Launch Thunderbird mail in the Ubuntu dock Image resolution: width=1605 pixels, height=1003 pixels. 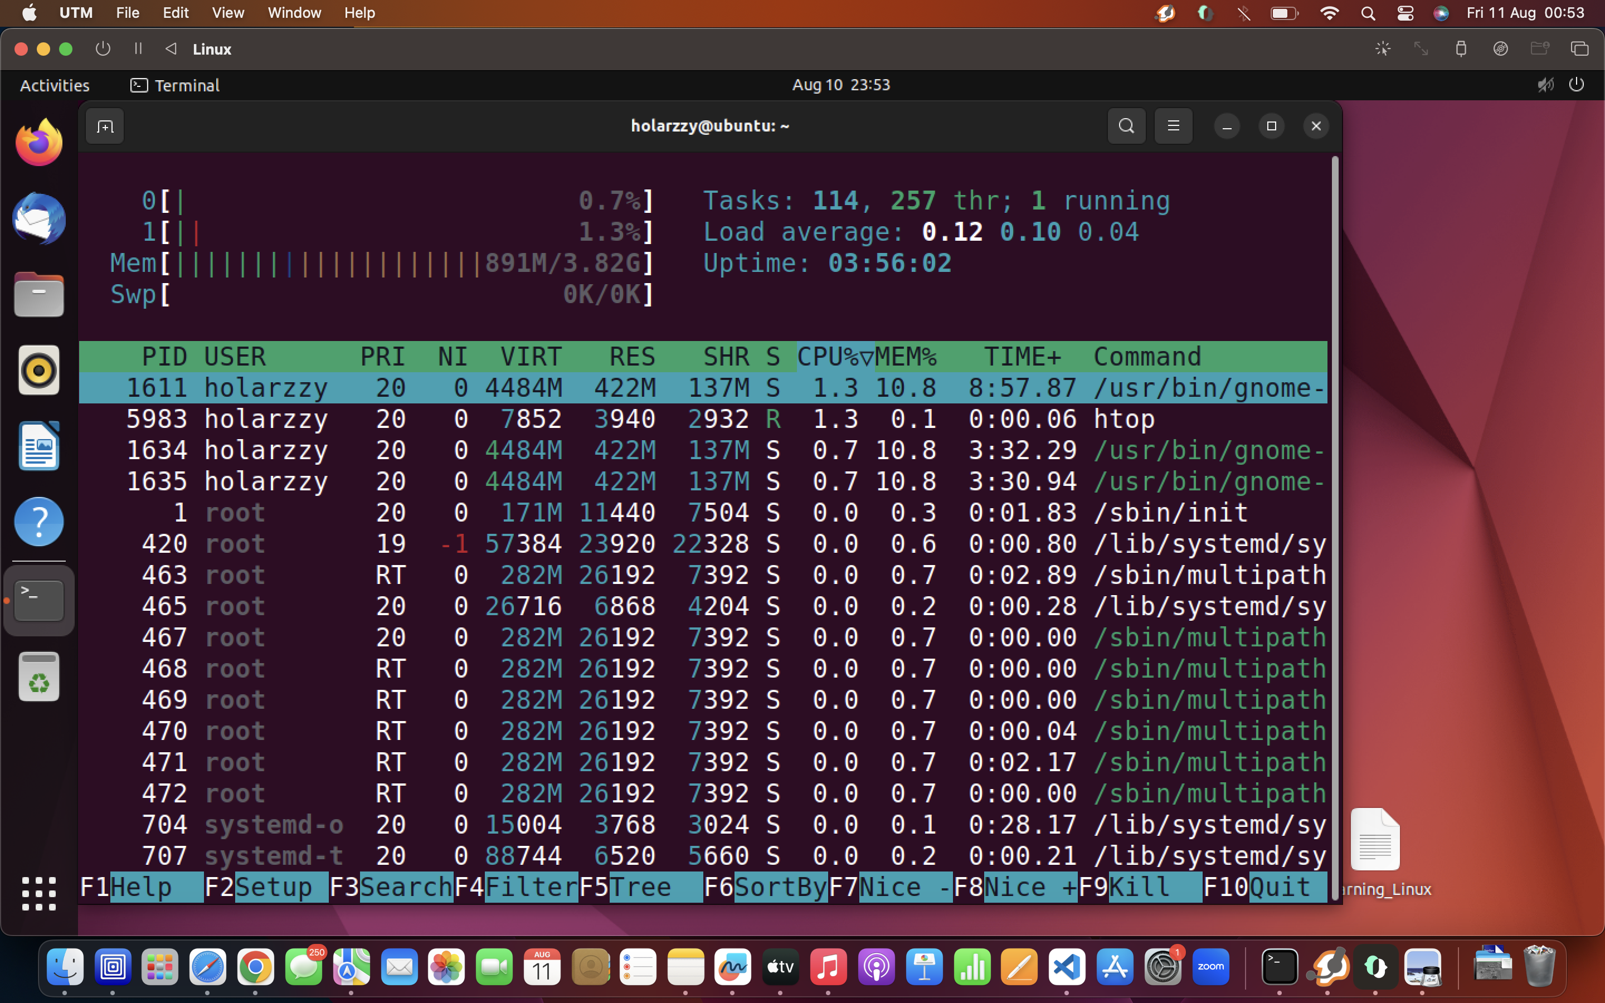point(39,219)
